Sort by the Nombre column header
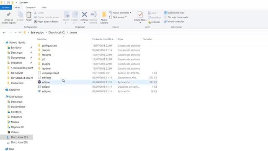The height and width of the screenshot is (151, 268). 42,39
